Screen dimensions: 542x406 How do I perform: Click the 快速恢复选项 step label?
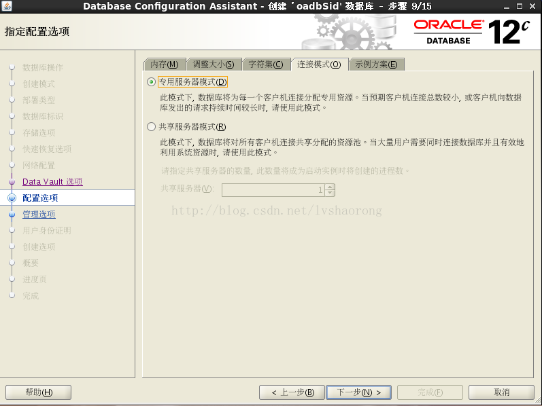pyautogui.click(x=47, y=149)
